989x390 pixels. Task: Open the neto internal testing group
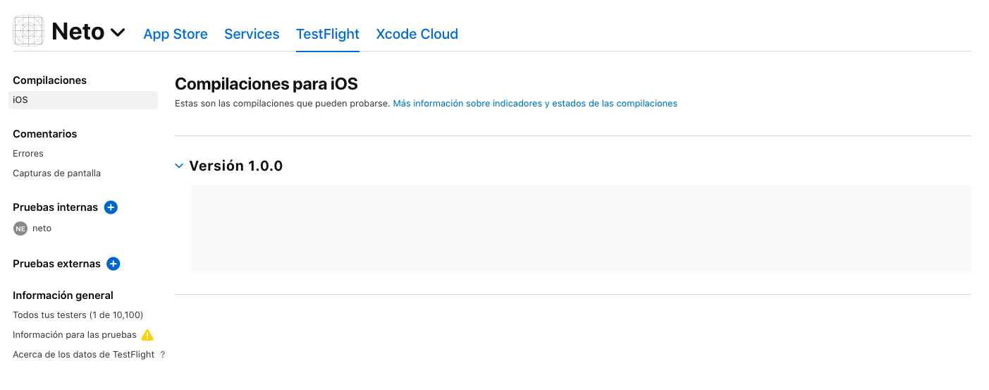(x=42, y=228)
